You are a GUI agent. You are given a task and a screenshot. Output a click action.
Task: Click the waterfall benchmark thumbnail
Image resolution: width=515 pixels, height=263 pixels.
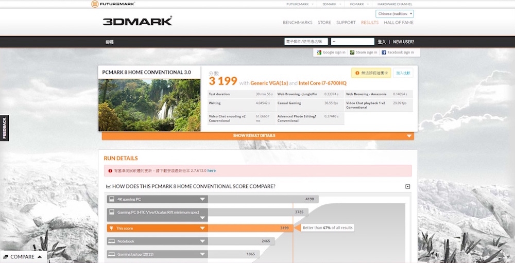(x=149, y=105)
